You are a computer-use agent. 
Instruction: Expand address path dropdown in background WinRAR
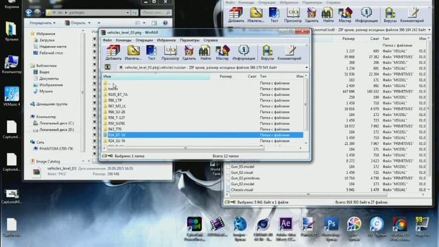coord(429,30)
